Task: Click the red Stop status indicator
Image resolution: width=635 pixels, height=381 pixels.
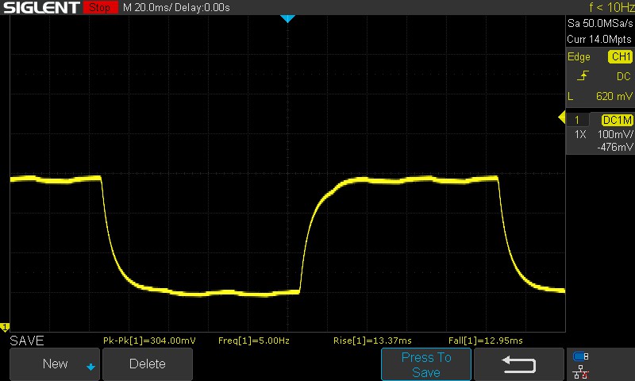Action: point(101,7)
